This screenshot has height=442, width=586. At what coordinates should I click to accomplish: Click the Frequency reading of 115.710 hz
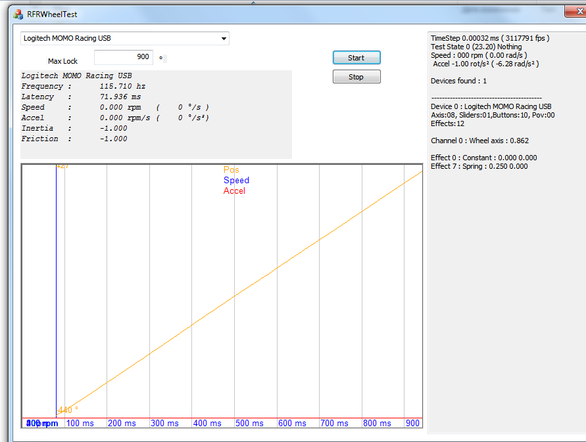122,87
